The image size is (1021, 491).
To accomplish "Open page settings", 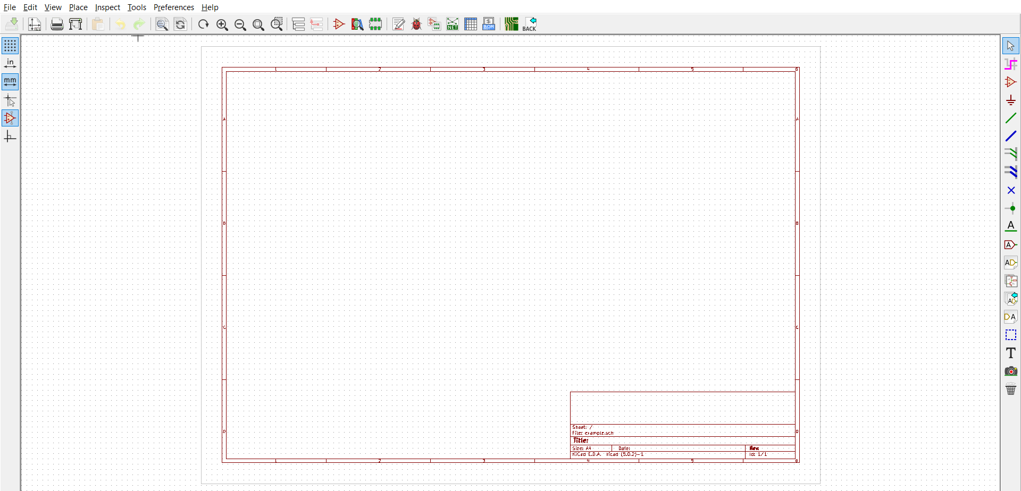I will pyautogui.click(x=35, y=24).
